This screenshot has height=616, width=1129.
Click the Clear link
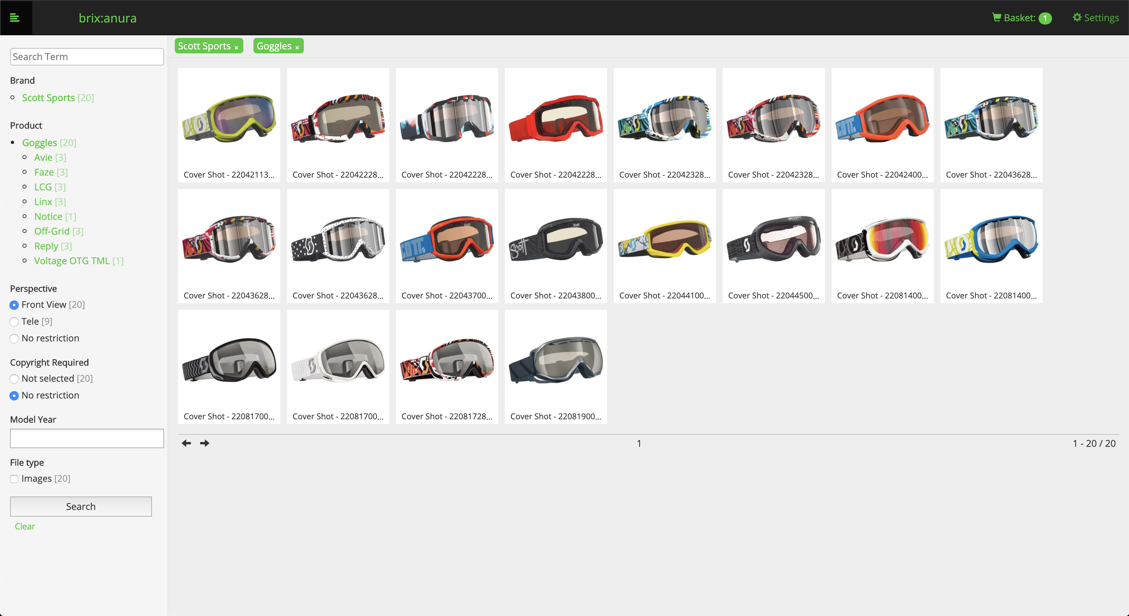click(x=25, y=526)
